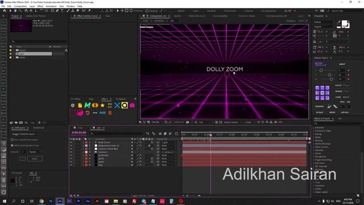364x205 pixels.
Task: Click the Apply button in stagger panel
Action: [35, 159]
